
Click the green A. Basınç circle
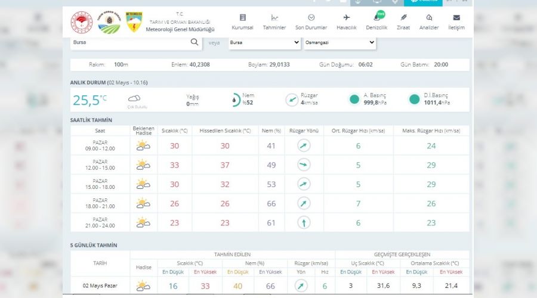coord(354,100)
